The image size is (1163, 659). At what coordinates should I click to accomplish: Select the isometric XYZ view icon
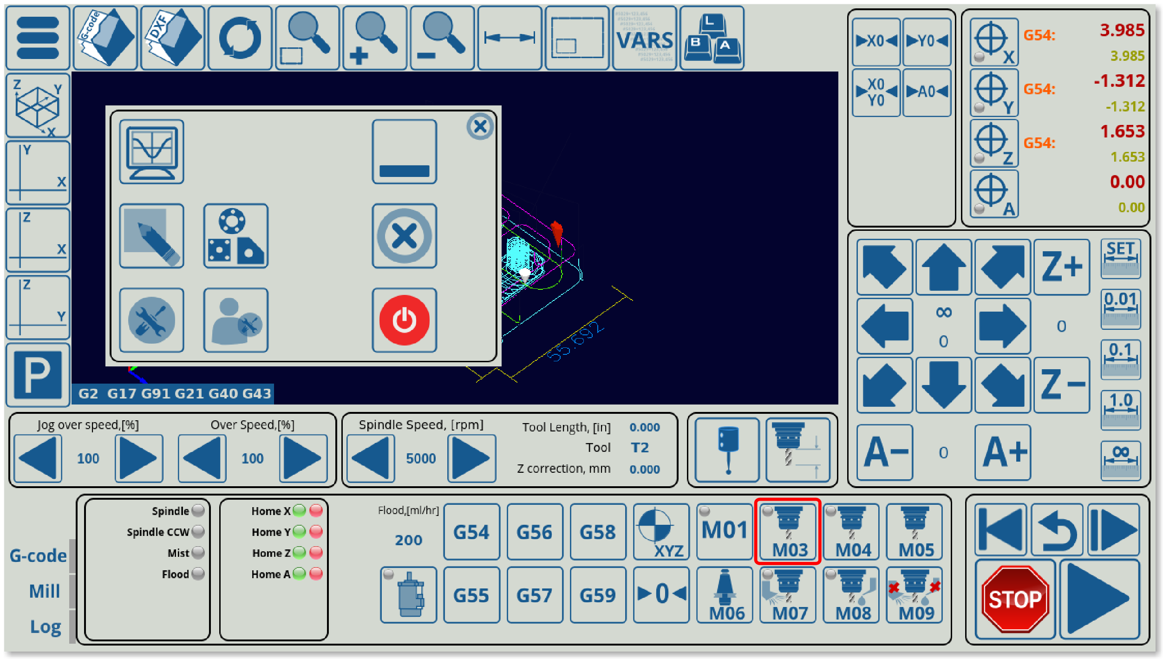pyautogui.click(x=38, y=105)
